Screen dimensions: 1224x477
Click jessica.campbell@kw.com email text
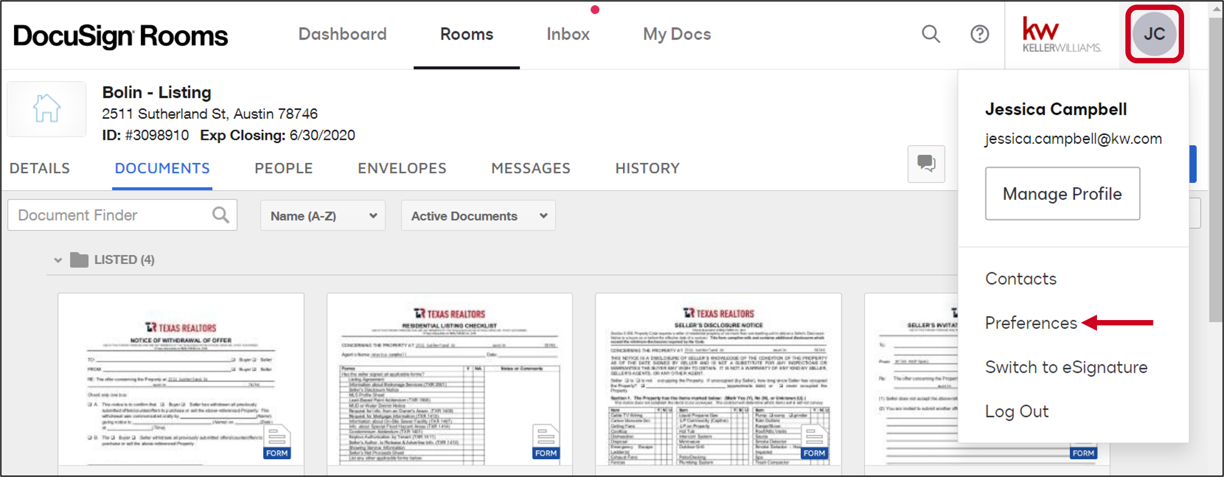1073,139
